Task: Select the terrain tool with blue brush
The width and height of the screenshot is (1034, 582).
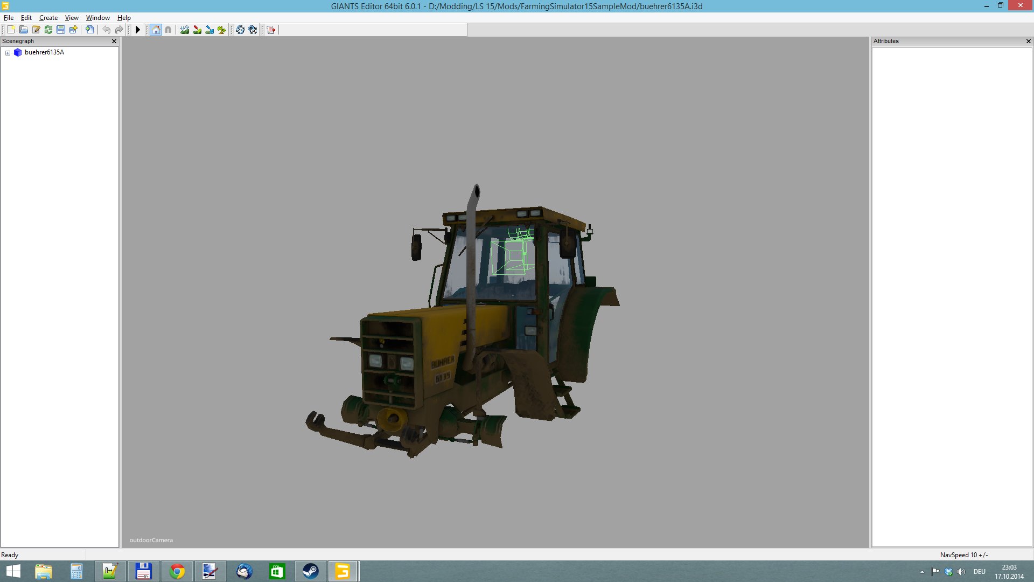Action: pos(209,30)
